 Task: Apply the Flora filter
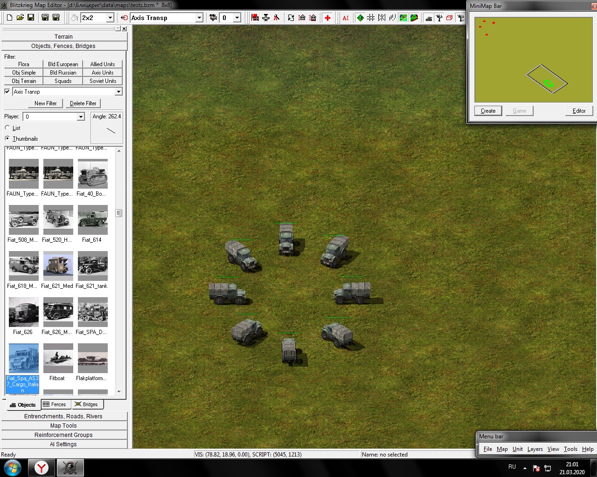coord(24,64)
